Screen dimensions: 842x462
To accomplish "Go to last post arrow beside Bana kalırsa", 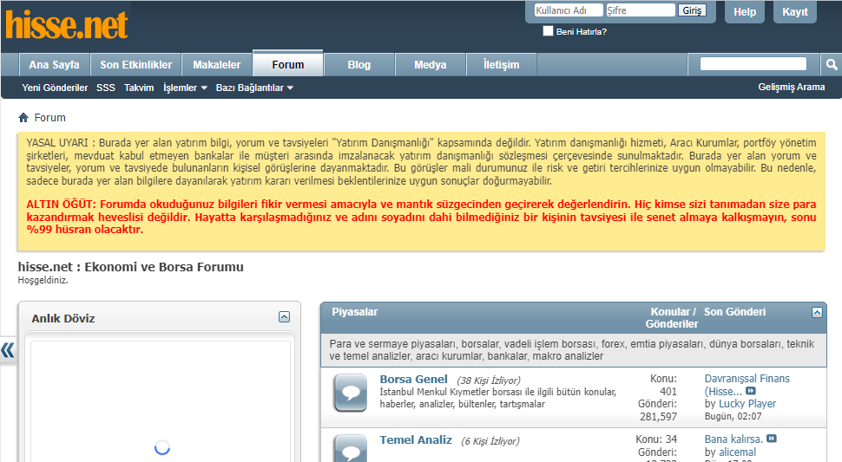I will [x=772, y=439].
